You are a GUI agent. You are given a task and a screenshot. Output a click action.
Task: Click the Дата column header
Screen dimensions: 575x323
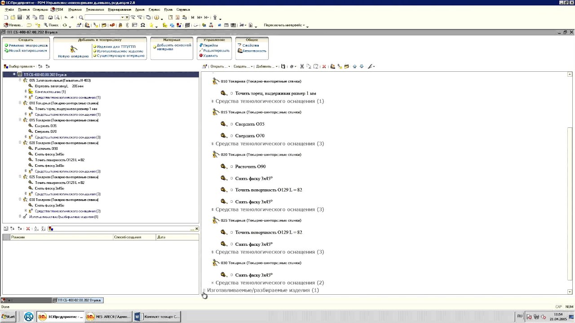pos(177,237)
